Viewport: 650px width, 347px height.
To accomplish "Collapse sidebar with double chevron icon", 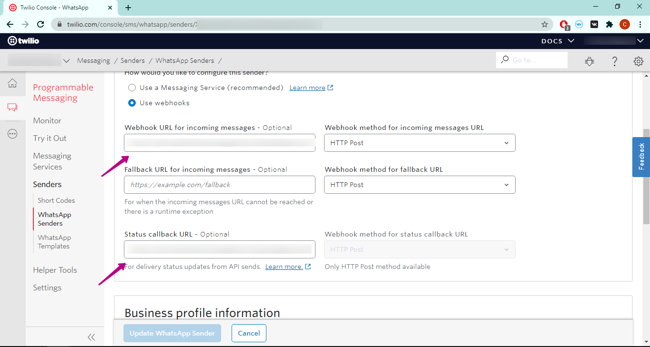I will [x=91, y=337].
